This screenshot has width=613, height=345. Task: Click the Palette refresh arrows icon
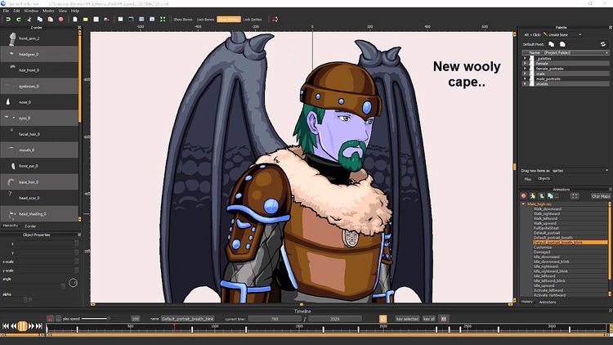point(603,44)
